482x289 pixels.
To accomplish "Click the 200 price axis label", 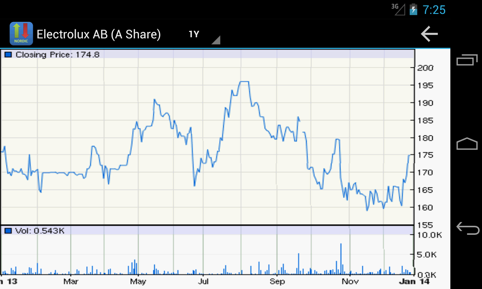I will (x=425, y=68).
